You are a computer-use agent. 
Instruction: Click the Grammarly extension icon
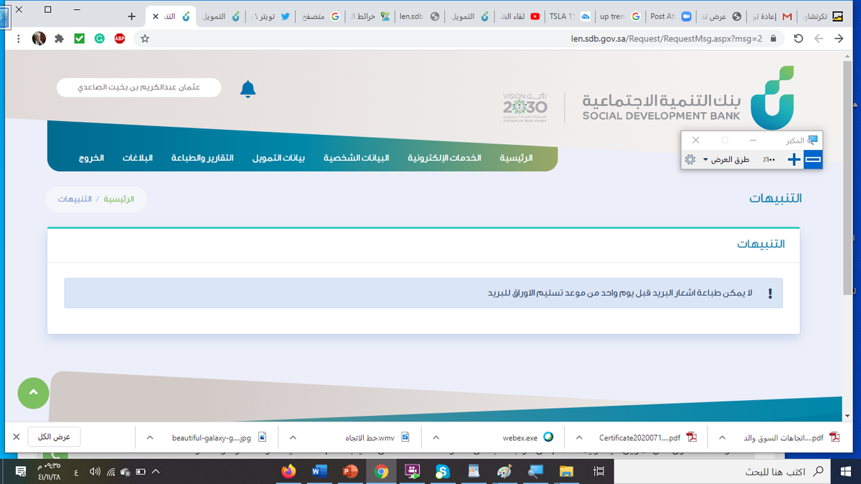coord(99,39)
